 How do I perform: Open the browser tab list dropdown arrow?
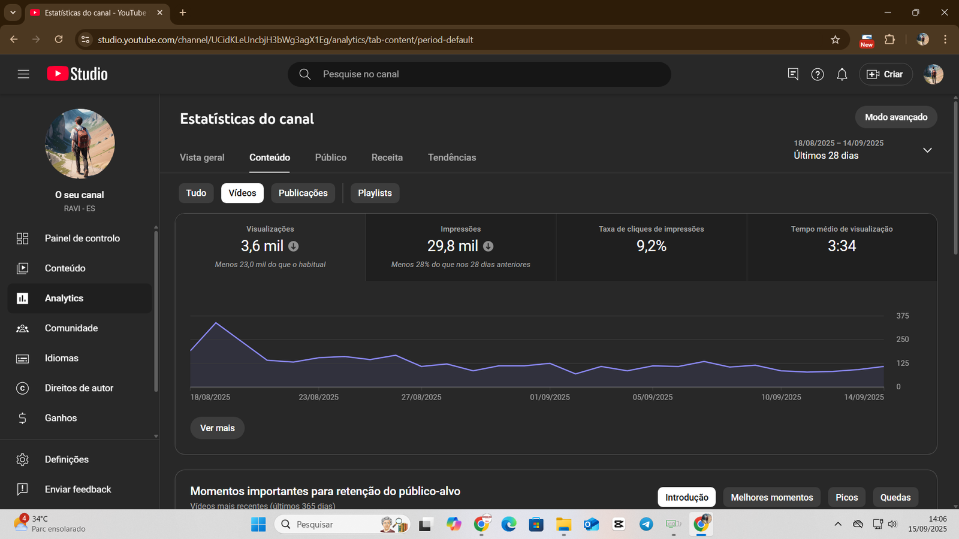point(13,13)
